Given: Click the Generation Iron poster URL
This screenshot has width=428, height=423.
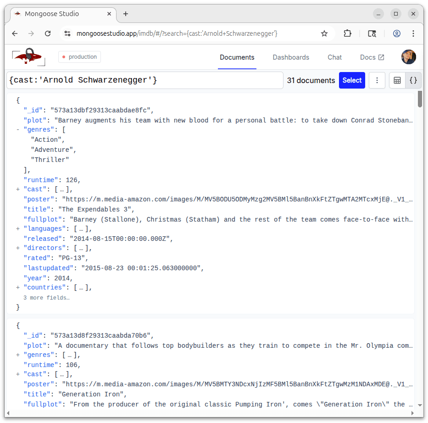Looking at the screenshot, I should (237, 384).
